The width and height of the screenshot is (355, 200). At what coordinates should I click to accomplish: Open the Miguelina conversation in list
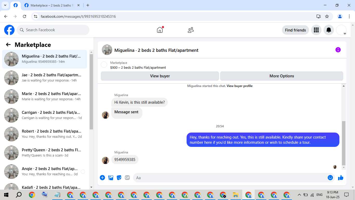coord(45,59)
